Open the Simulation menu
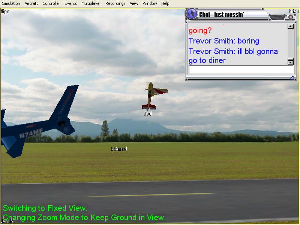The image size is (300, 225). tap(11, 3)
